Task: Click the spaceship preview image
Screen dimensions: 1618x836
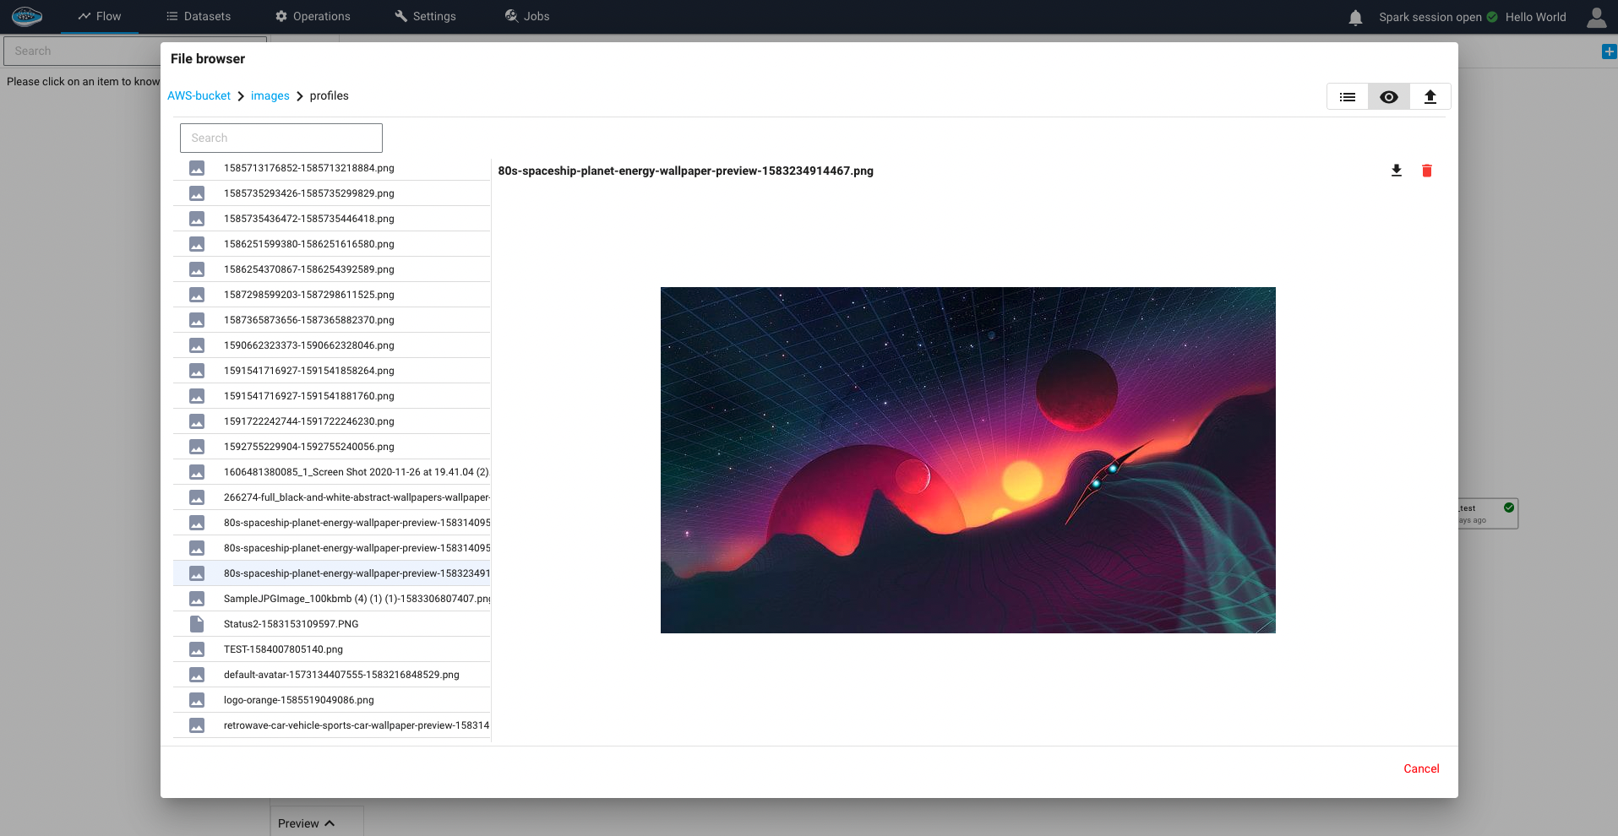Action: tap(967, 459)
